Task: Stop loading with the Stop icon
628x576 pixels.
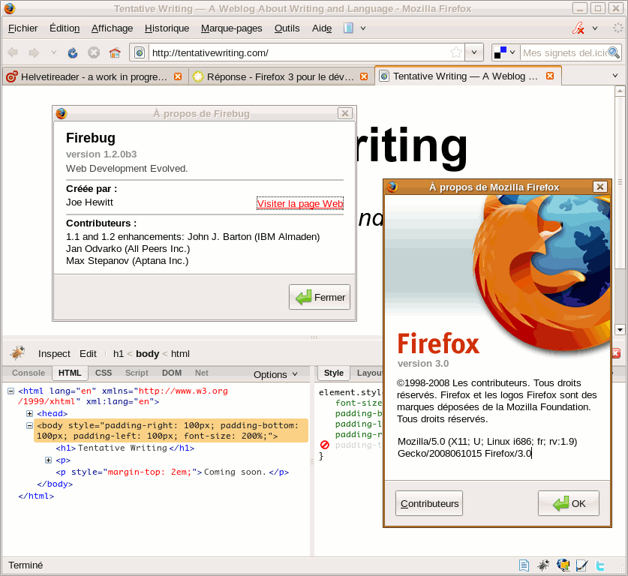Action: tap(94, 52)
